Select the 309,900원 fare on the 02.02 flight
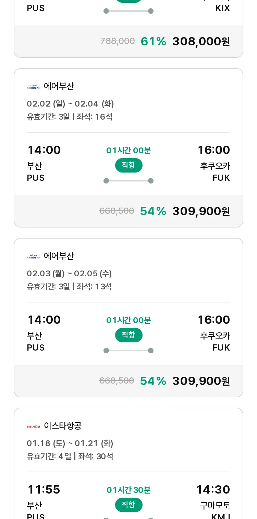Screen dimensions: 257x519 tap(201, 211)
